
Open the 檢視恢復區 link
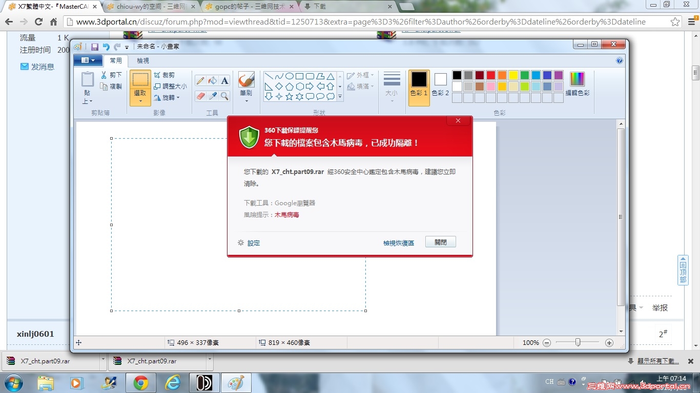399,243
